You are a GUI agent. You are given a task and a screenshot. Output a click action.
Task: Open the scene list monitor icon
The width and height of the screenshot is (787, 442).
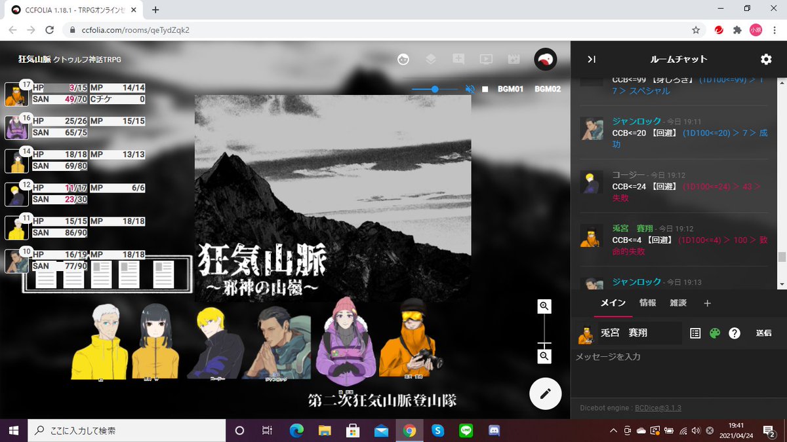pos(486,59)
